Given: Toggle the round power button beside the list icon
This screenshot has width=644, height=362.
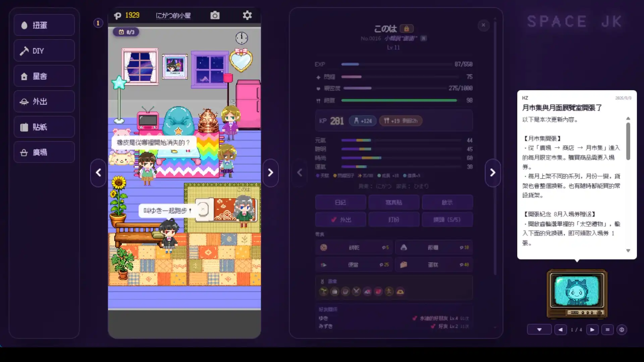Looking at the screenshot, I should pyautogui.click(x=622, y=329).
